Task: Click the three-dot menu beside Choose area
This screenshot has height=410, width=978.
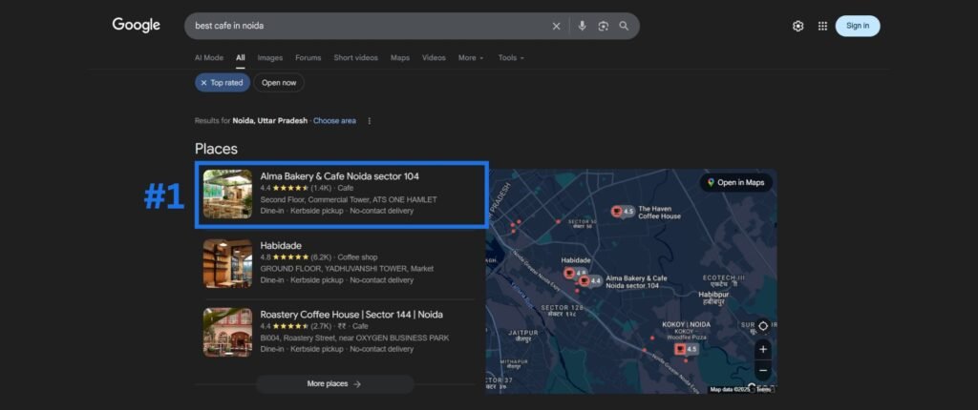Action: (370, 121)
